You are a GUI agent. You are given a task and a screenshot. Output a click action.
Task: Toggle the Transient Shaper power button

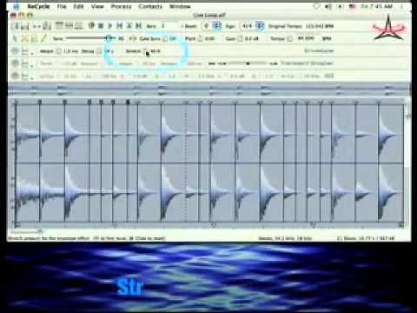pos(15,63)
